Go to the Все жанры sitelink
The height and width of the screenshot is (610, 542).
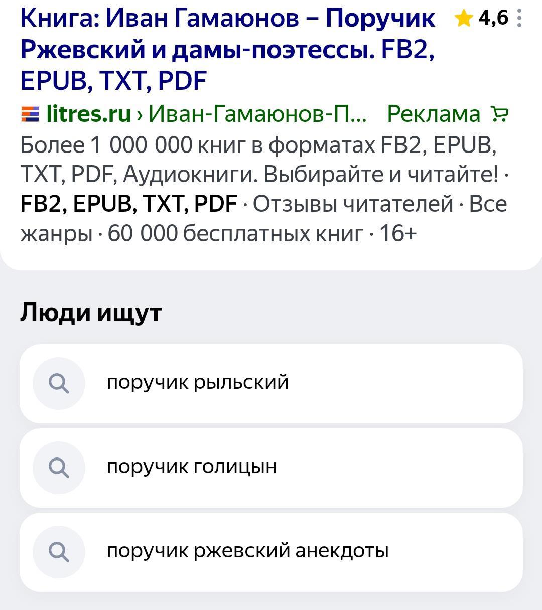(x=55, y=233)
